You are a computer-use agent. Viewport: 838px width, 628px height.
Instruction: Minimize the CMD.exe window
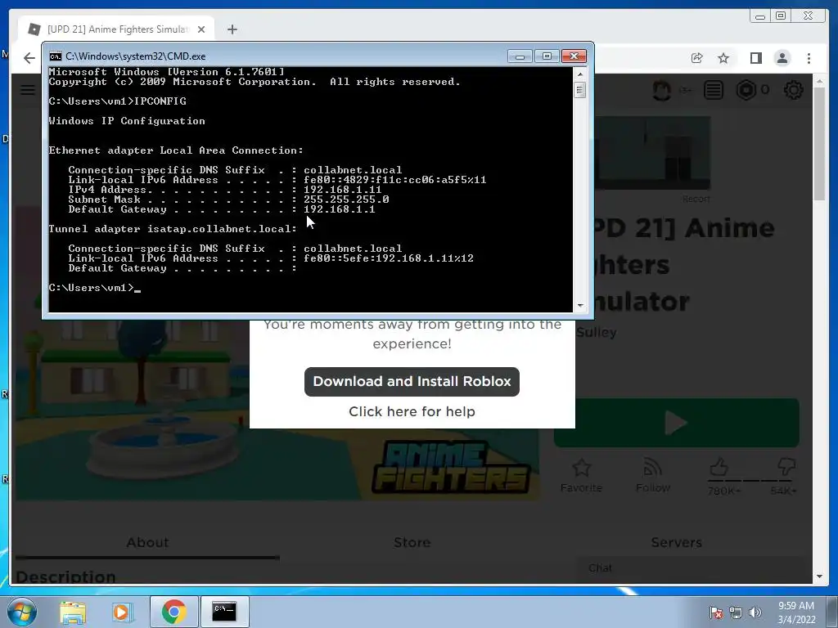[520, 56]
